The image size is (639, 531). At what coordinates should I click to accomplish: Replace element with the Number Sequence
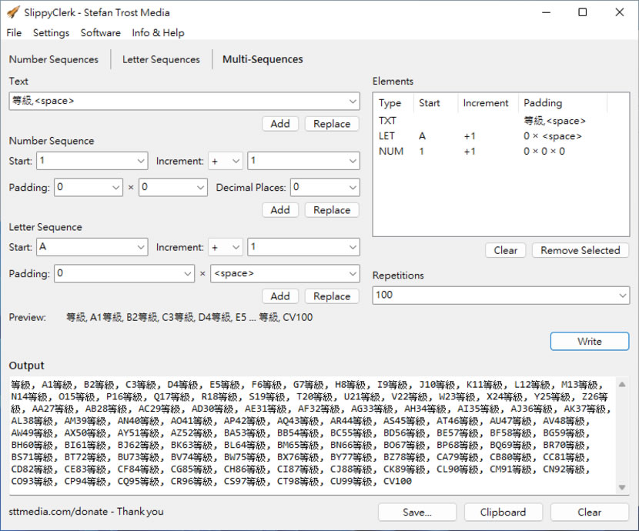tap(332, 210)
